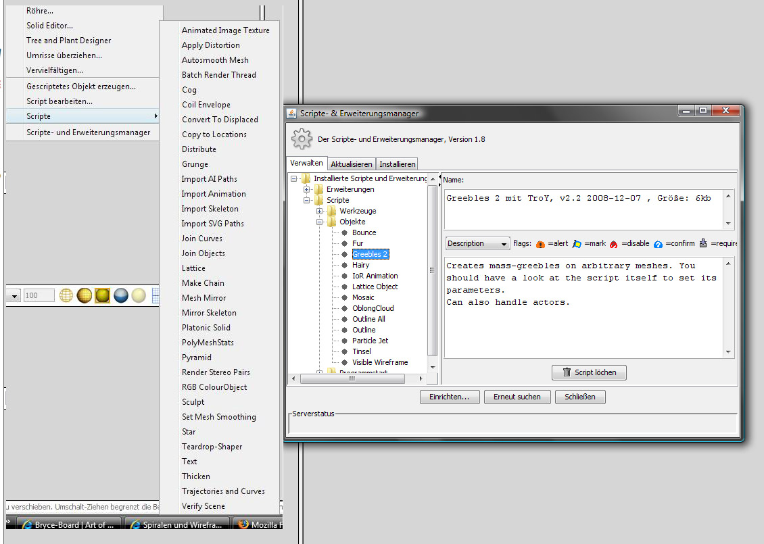Click the confirm flag icon

coord(658,244)
